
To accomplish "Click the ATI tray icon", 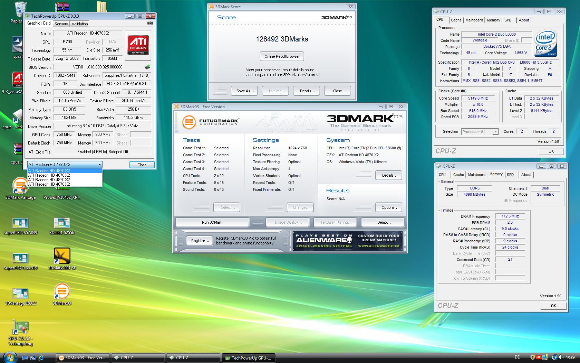I will pyautogui.click(x=539, y=357).
